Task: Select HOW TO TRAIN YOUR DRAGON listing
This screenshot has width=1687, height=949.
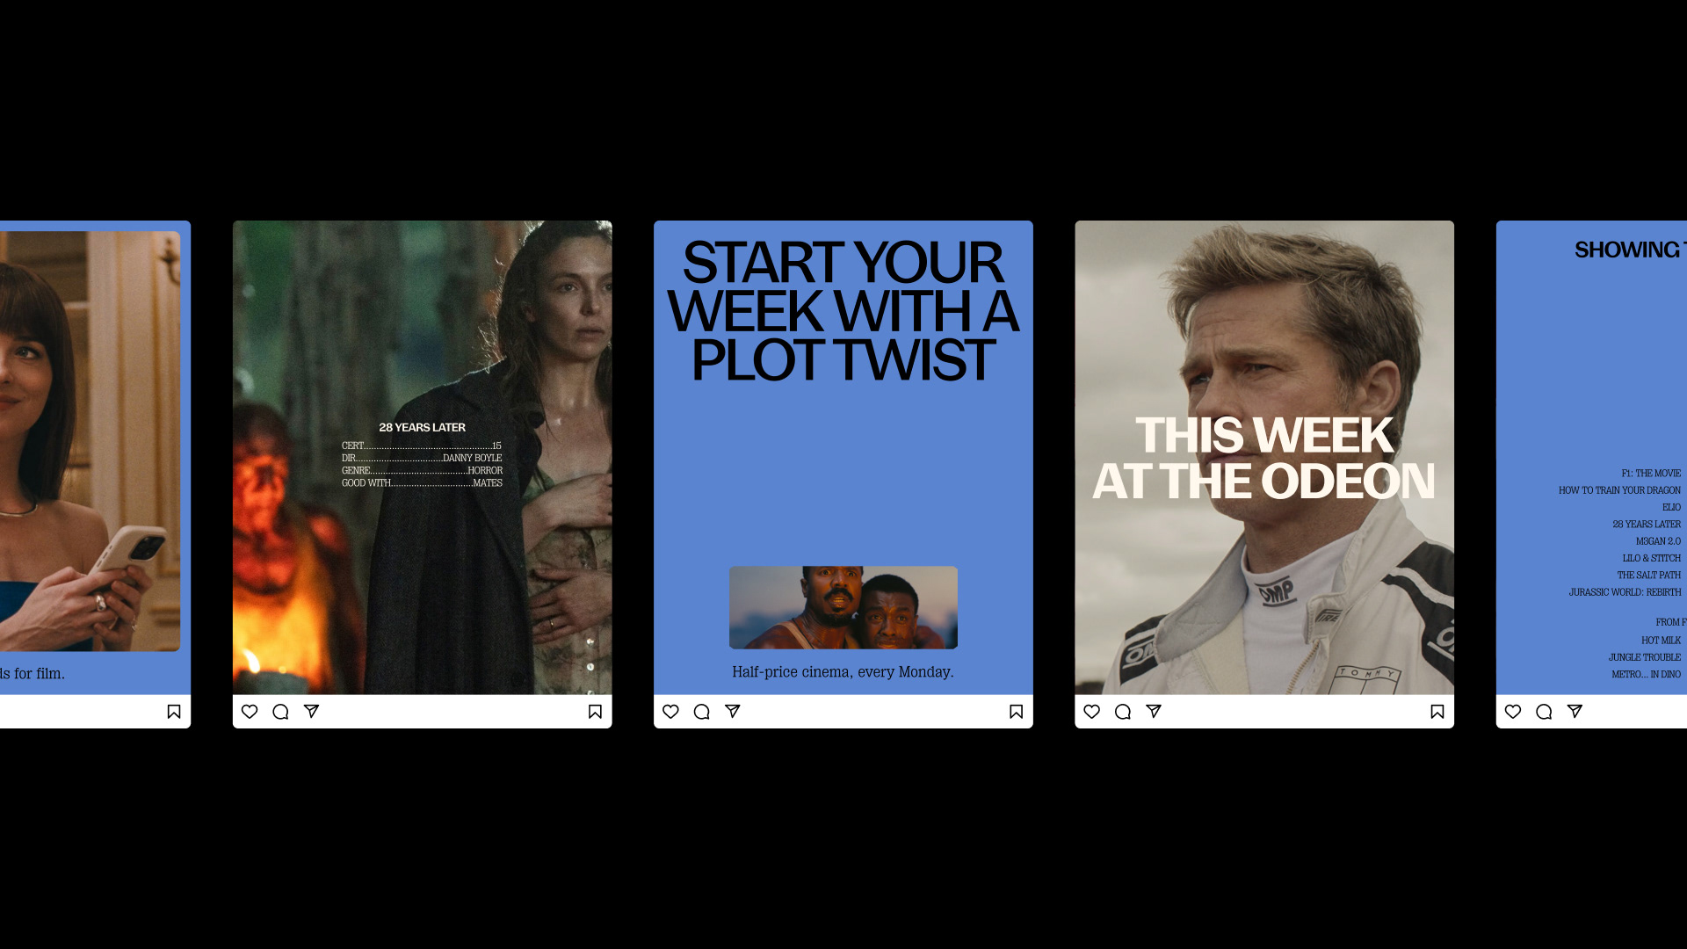Action: [1619, 490]
